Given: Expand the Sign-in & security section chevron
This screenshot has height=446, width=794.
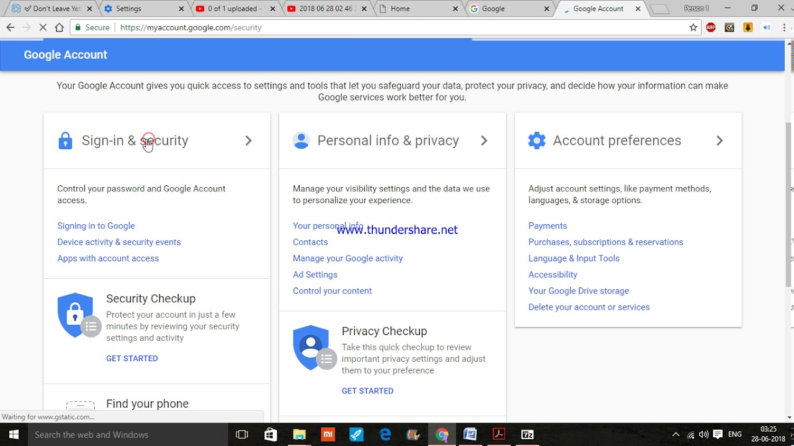Looking at the screenshot, I should (x=248, y=141).
